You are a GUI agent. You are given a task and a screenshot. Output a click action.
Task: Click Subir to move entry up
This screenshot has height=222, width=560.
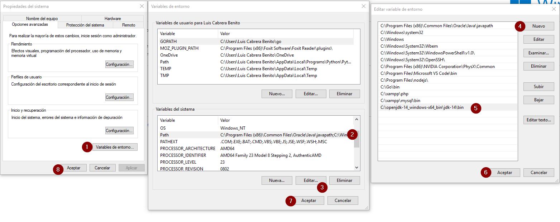(x=539, y=87)
